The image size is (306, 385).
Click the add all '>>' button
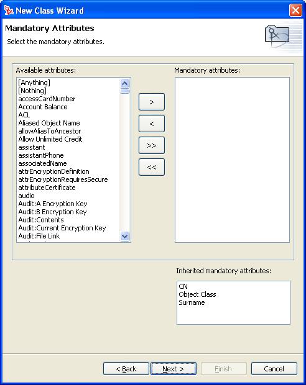pos(152,145)
